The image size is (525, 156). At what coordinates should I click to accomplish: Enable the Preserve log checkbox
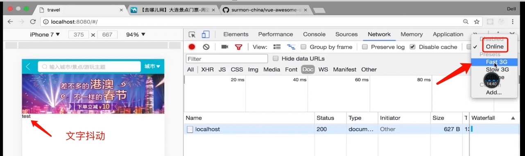coord(365,47)
